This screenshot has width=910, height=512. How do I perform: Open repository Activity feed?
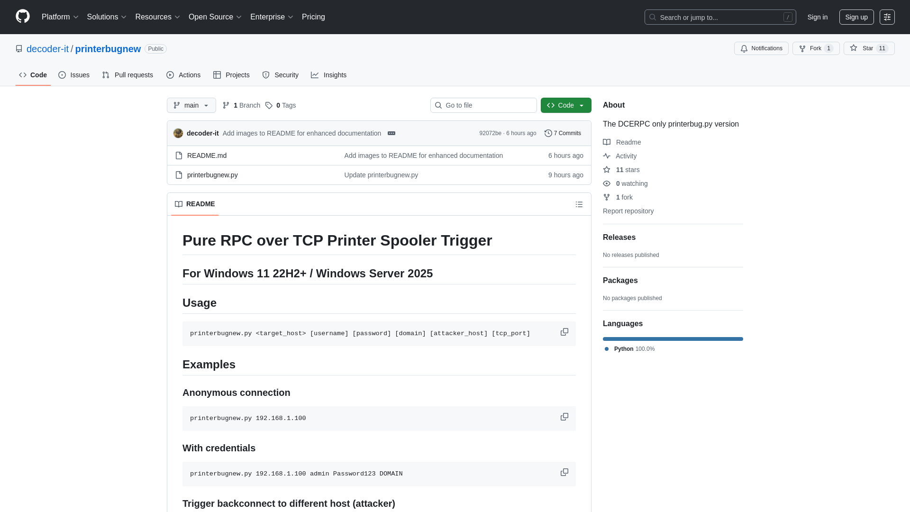coord(626,155)
